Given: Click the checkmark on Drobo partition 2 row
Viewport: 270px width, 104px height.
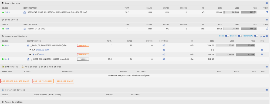Looking at the screenshot, I should pos(30,55).
